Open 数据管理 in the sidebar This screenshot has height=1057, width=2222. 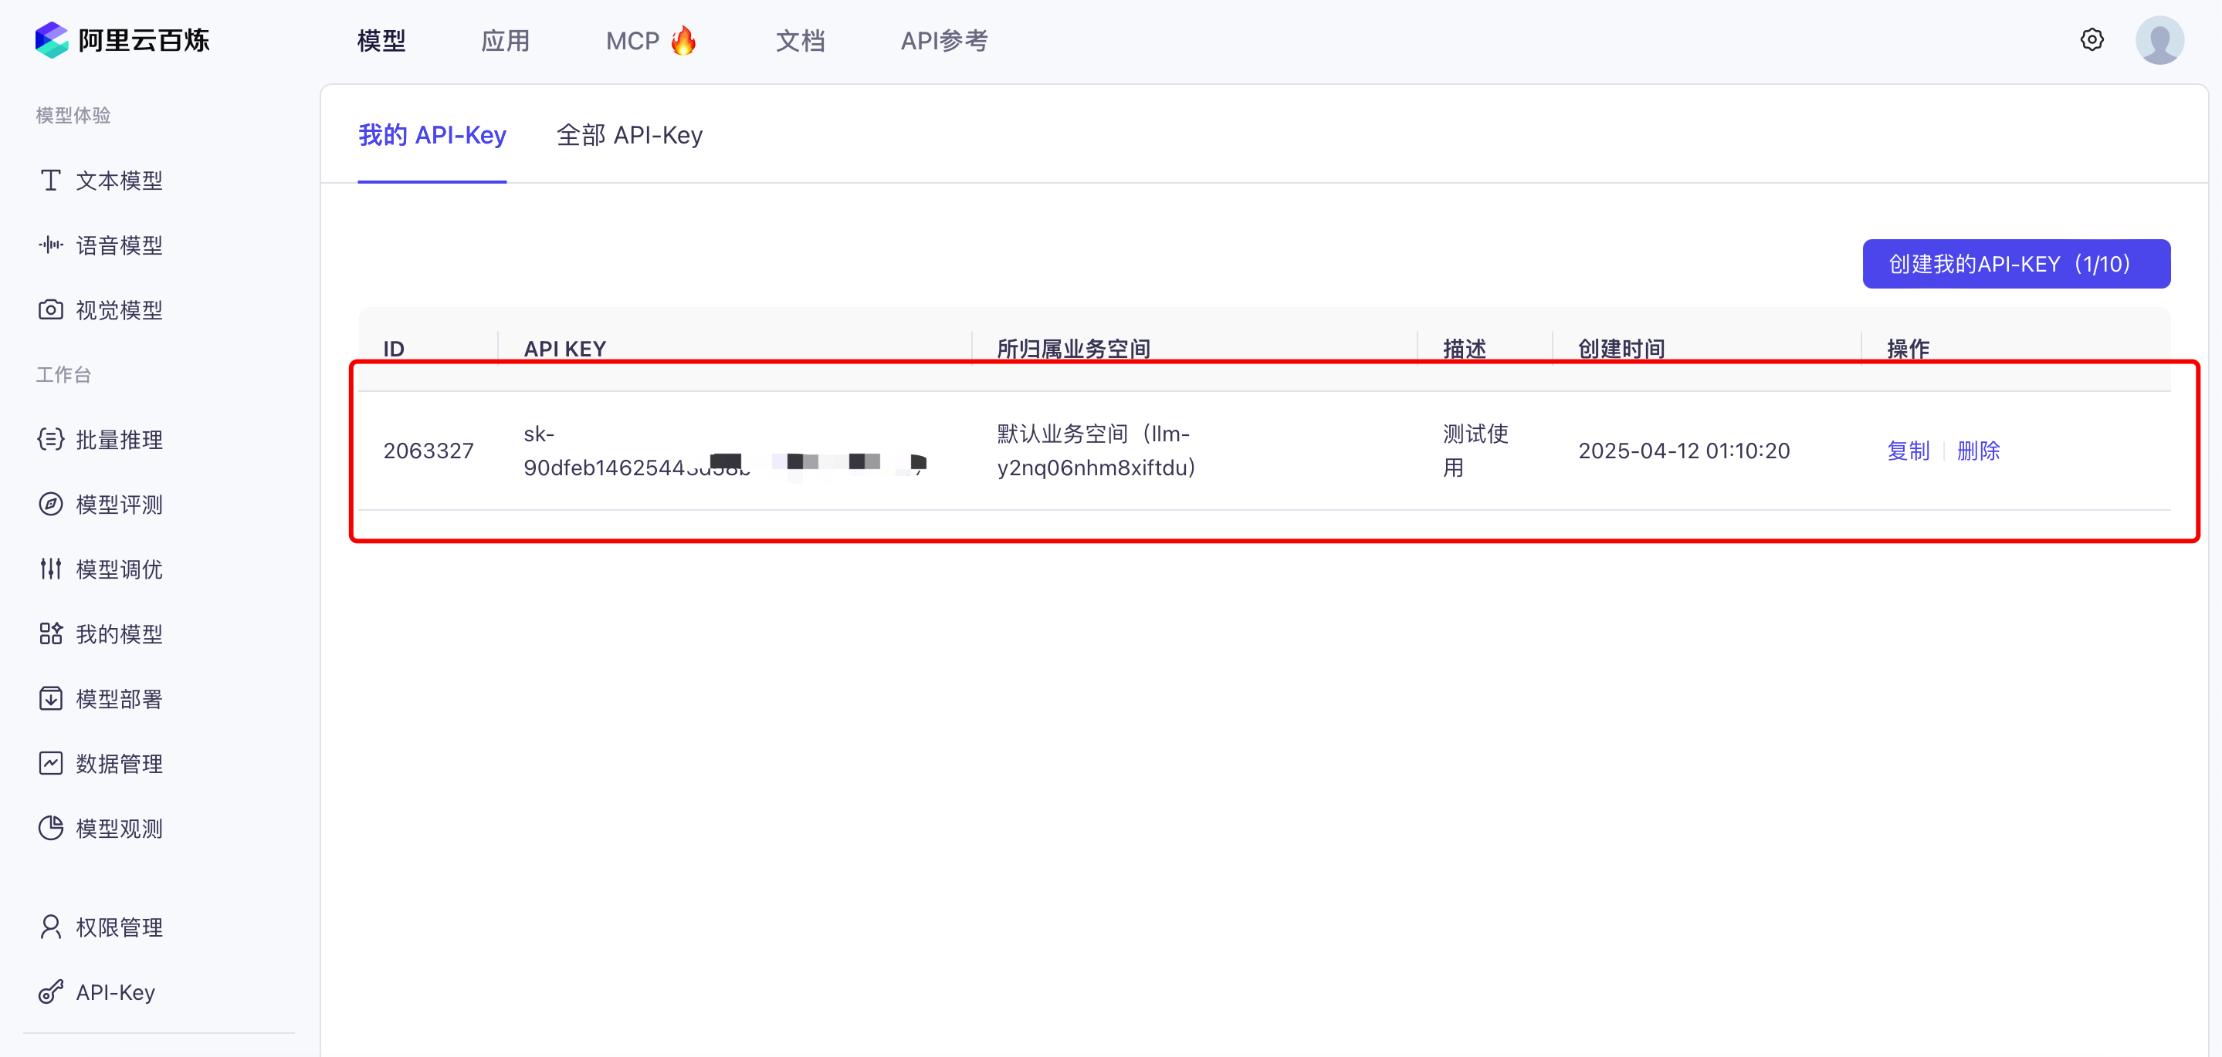(x=118, y=763)
